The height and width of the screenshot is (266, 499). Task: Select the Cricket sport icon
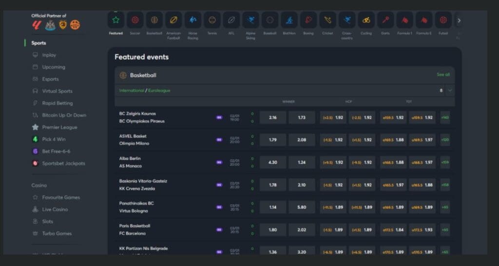click(x=328, y=20)
